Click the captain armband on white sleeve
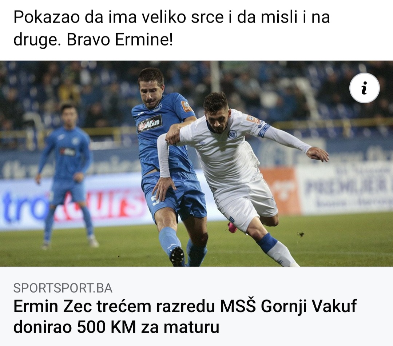The width and height of the screenshot is (393, 346). [x=264, y=130]
